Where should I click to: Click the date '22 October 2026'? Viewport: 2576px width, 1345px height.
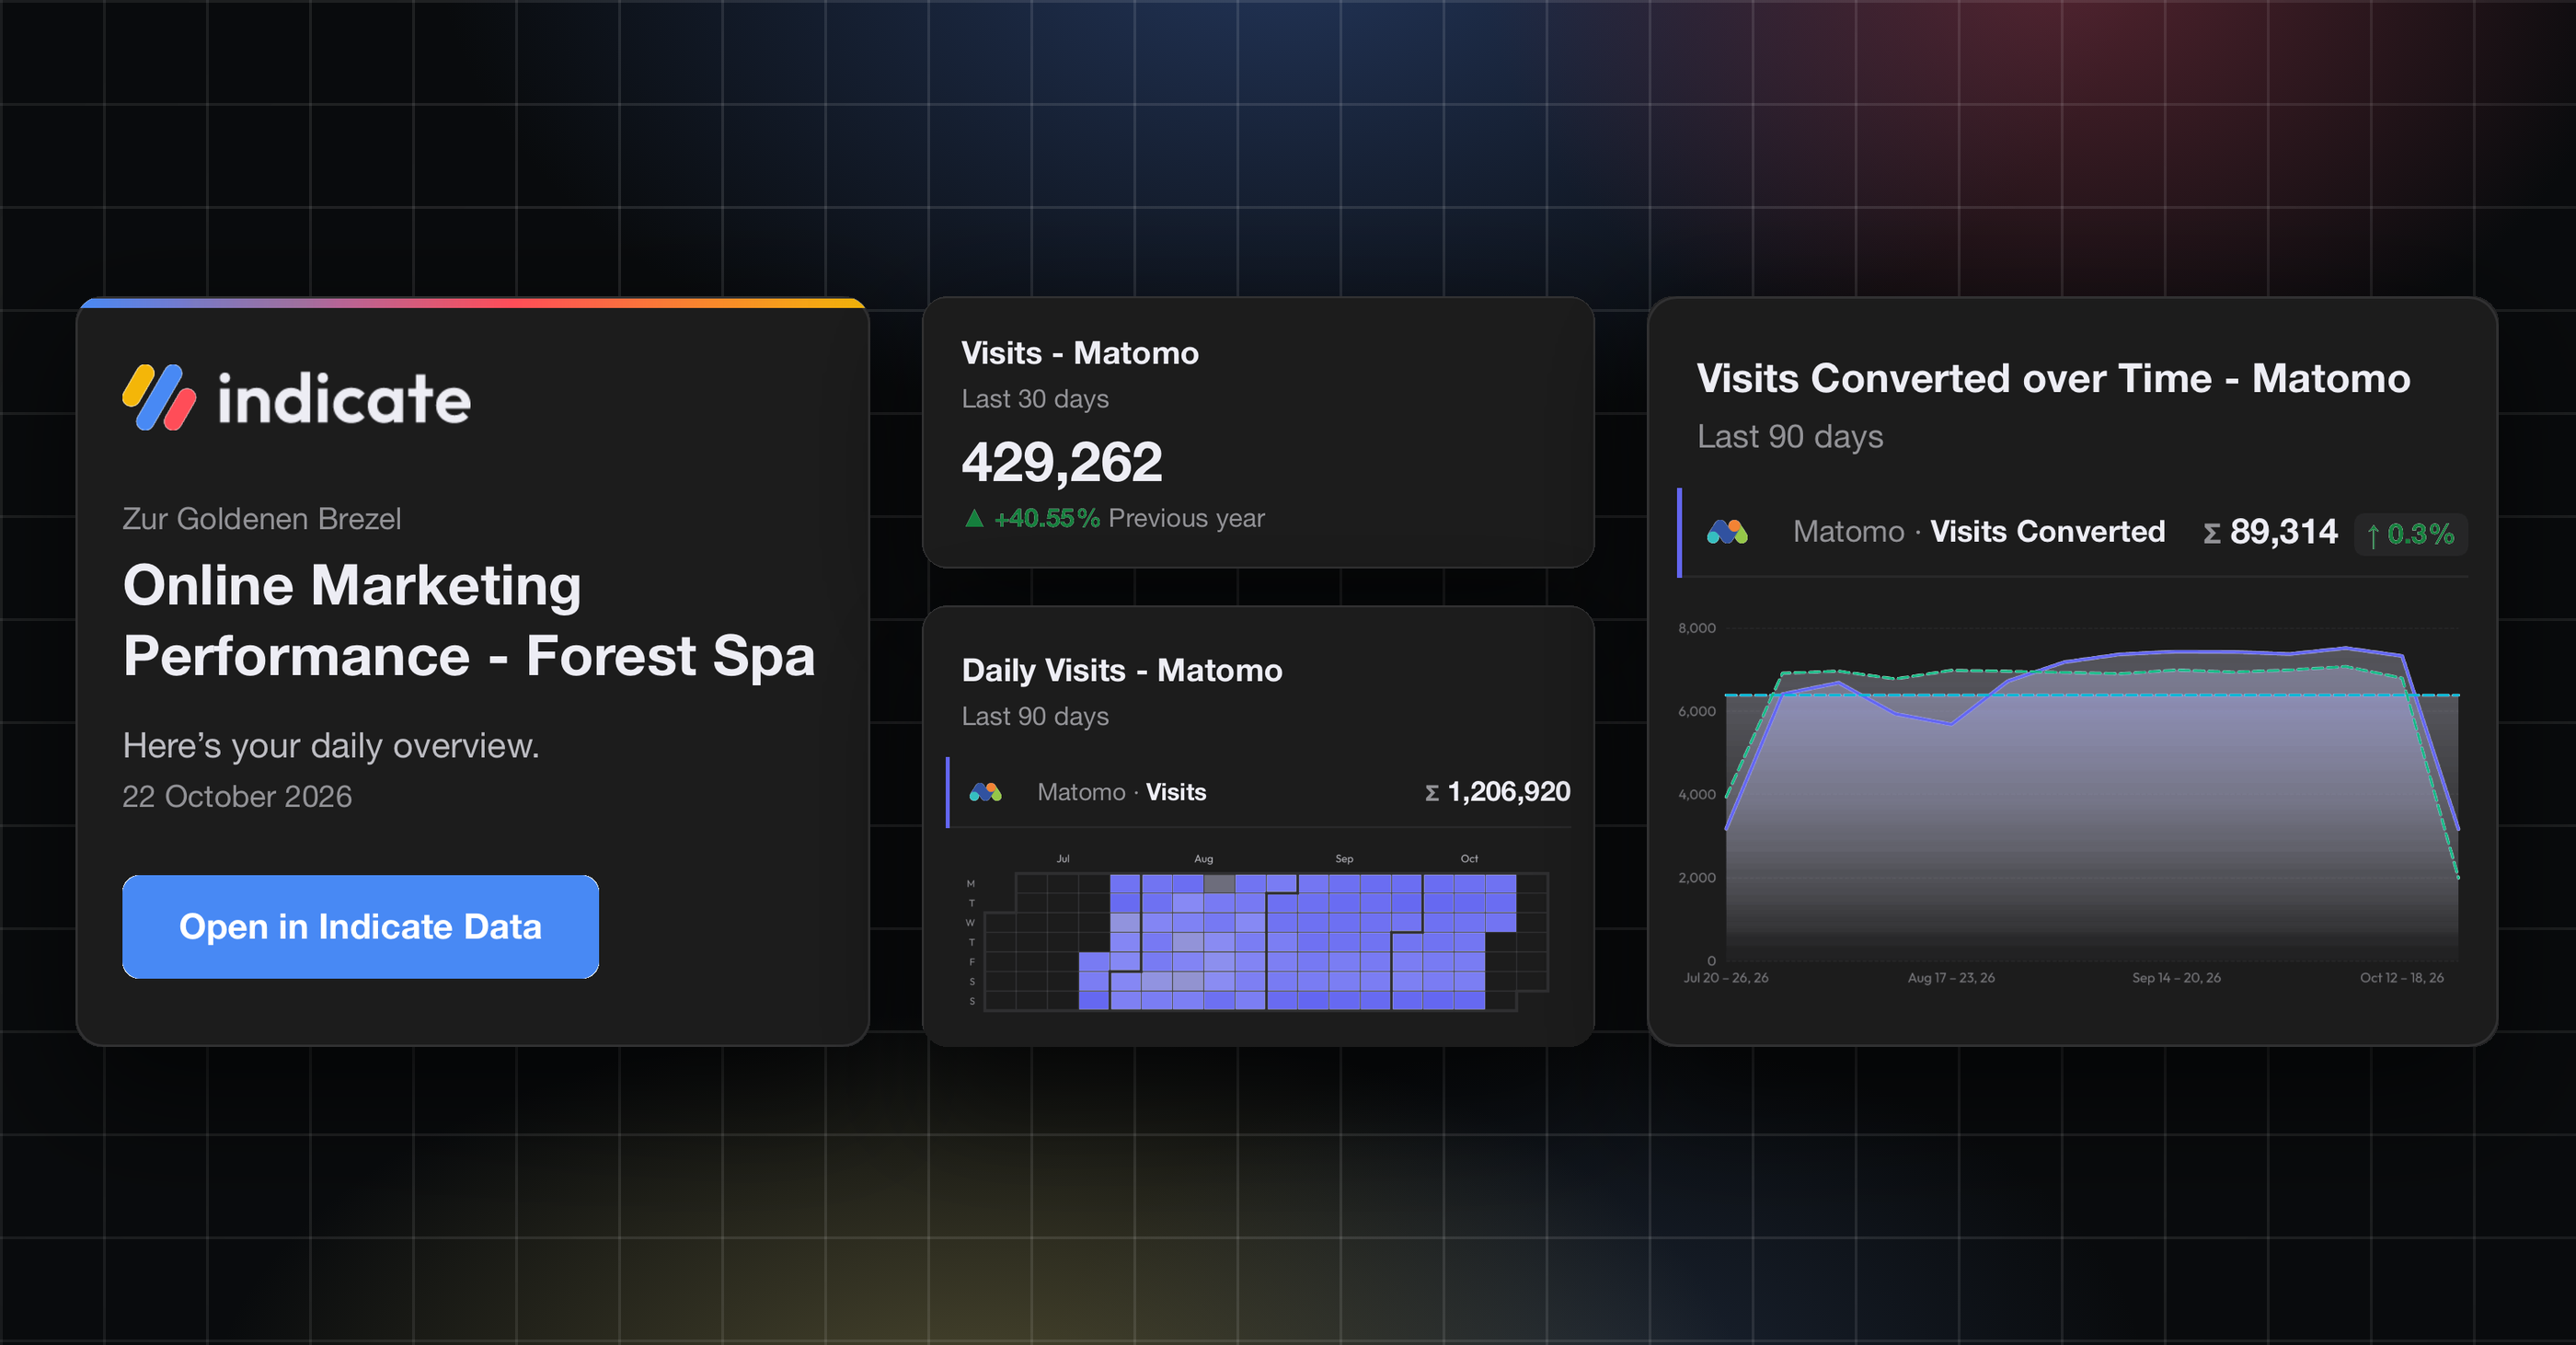[237, 796]
